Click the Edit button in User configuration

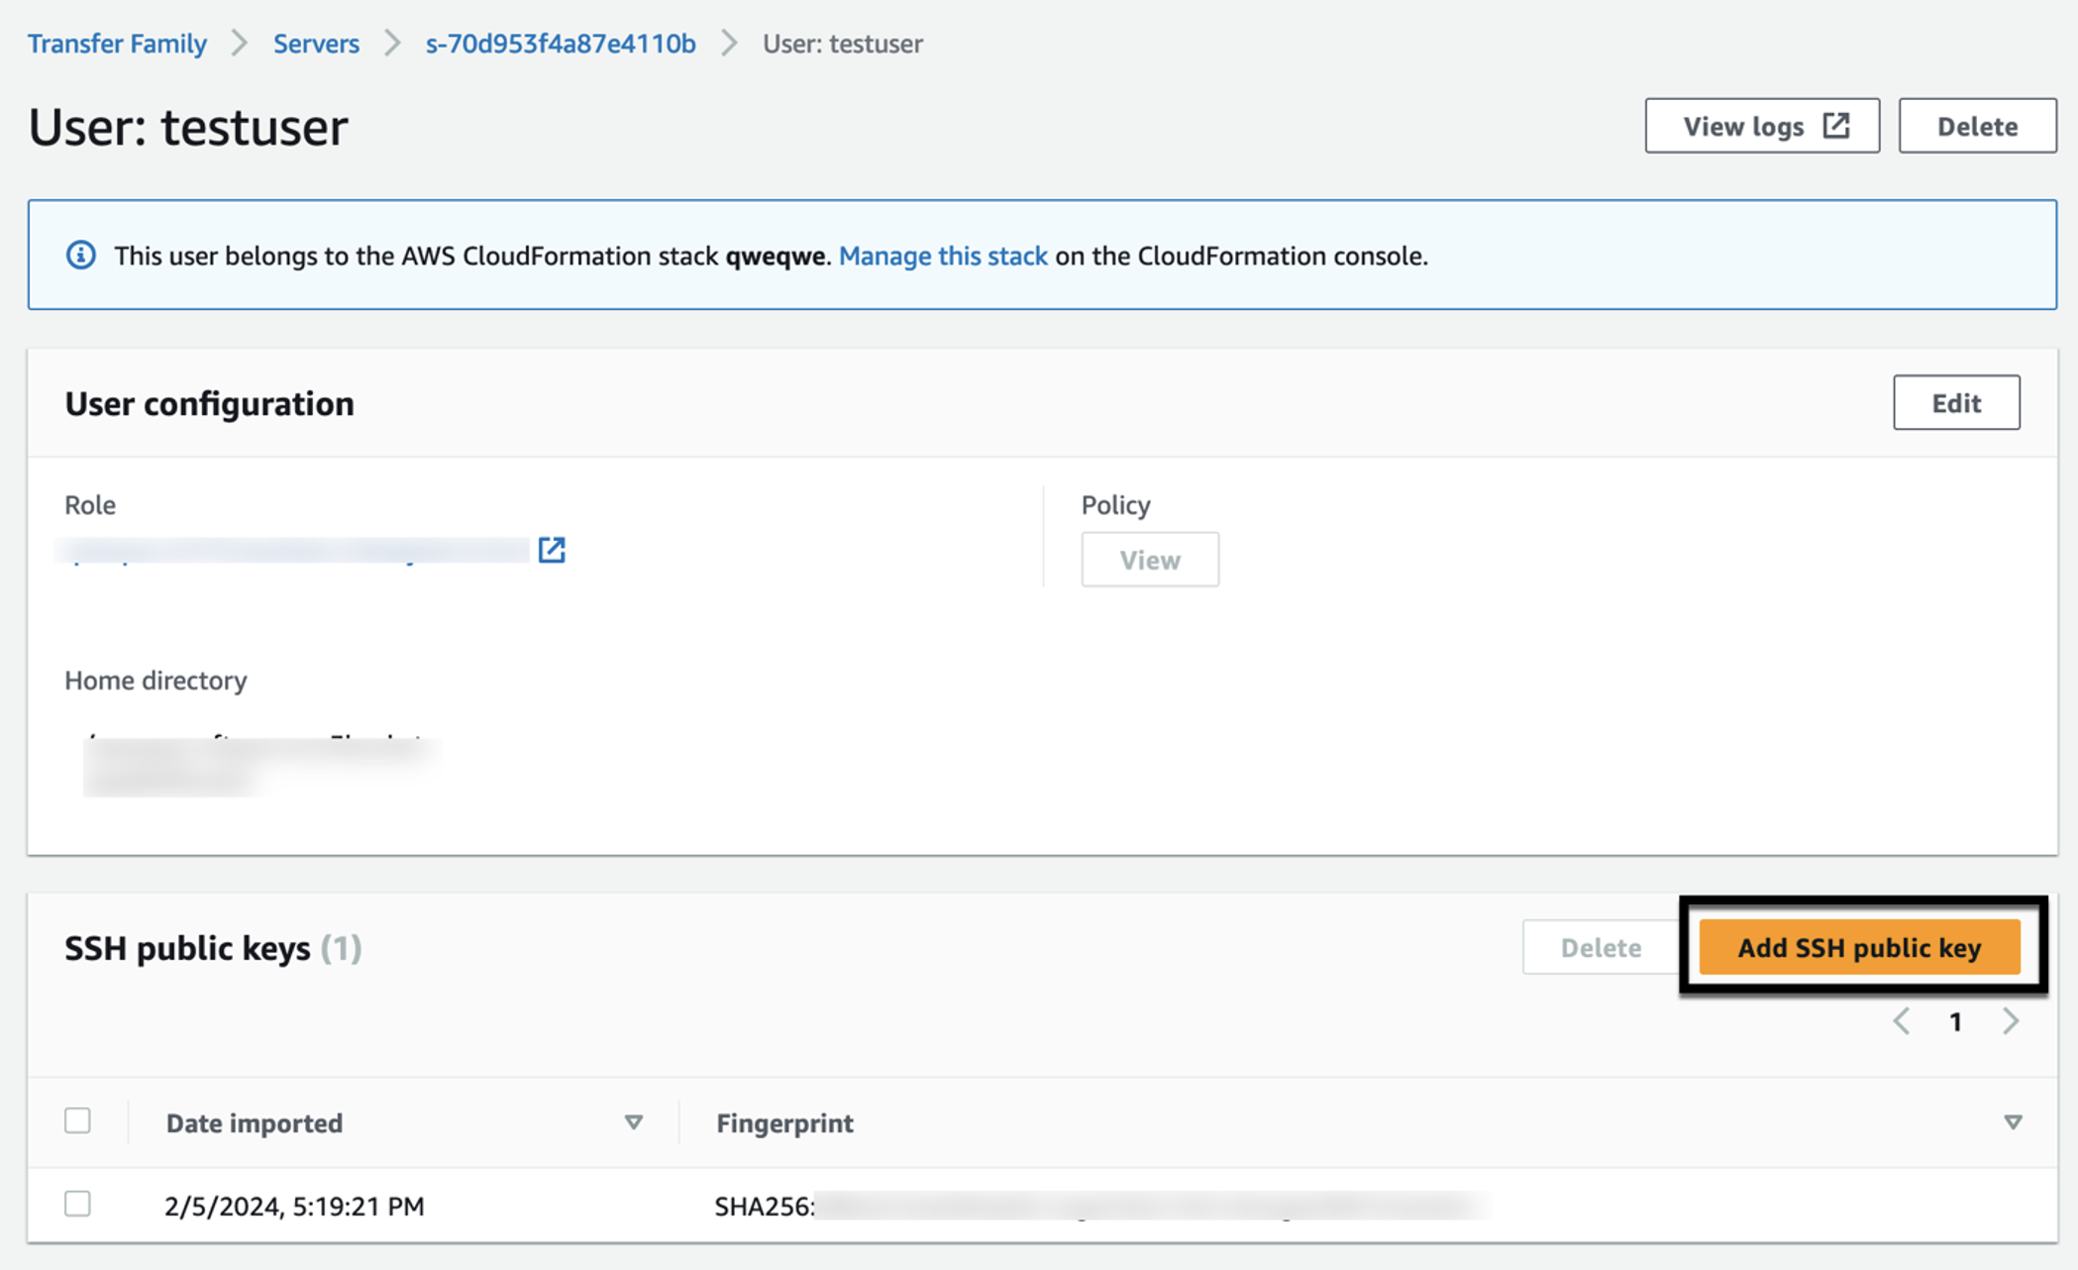pyautogui.click(x=1955, y=402)
